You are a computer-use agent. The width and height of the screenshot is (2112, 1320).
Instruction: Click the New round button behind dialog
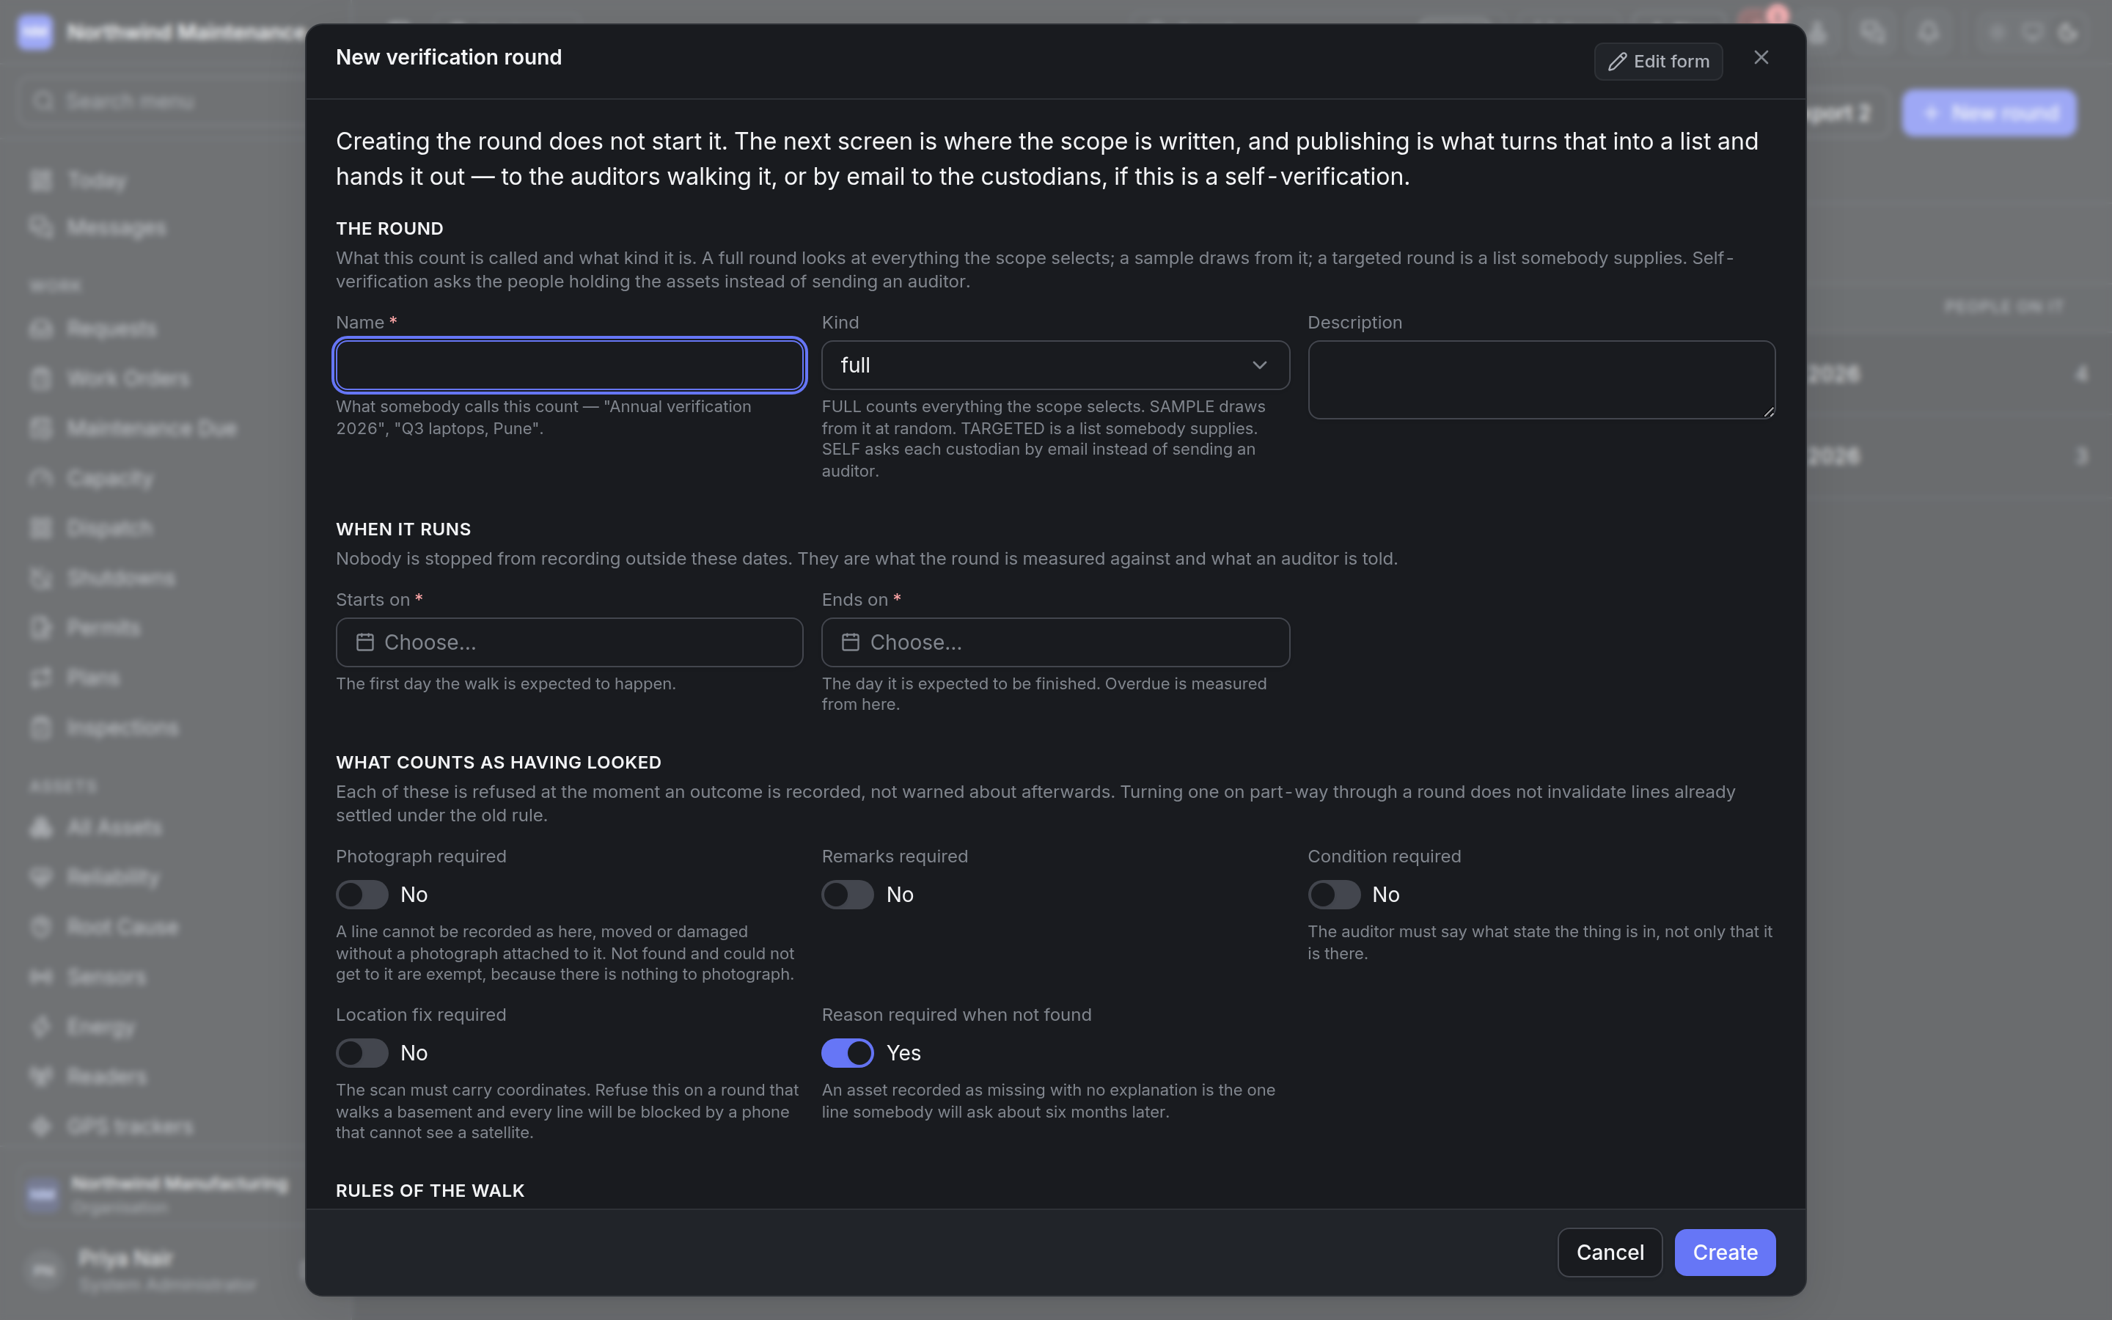tap(1989, 113)
